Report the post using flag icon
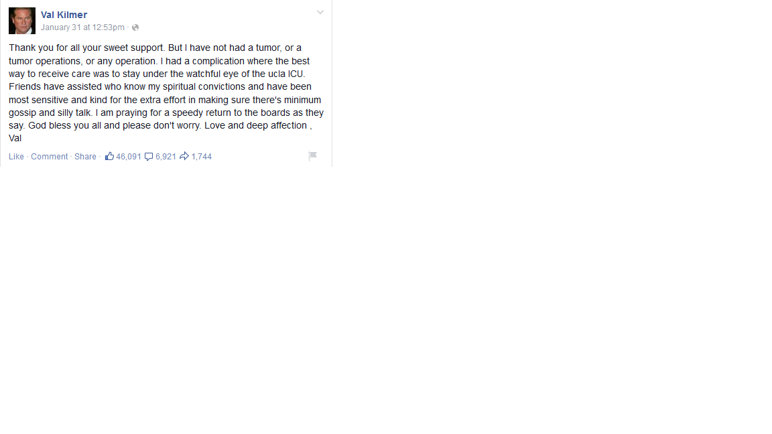The width and height of the screenshot is (772, 434). tap(312, 156)
